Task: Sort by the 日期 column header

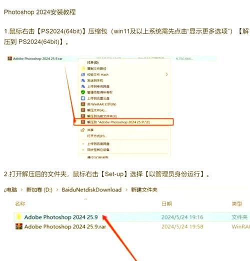Action: [x=166, y=203]
